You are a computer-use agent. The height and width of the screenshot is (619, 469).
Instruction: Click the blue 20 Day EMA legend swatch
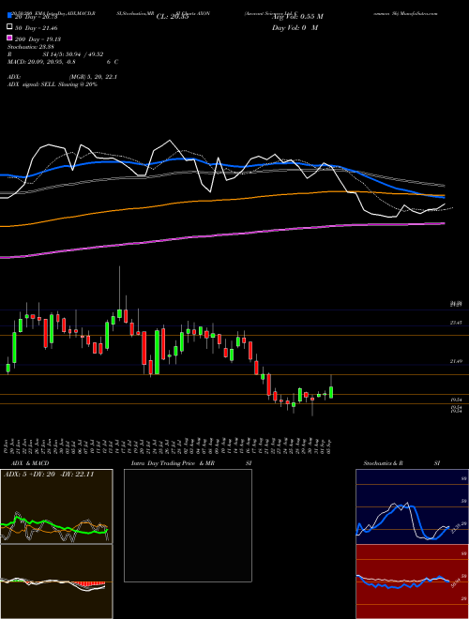[x=9, y=17]
